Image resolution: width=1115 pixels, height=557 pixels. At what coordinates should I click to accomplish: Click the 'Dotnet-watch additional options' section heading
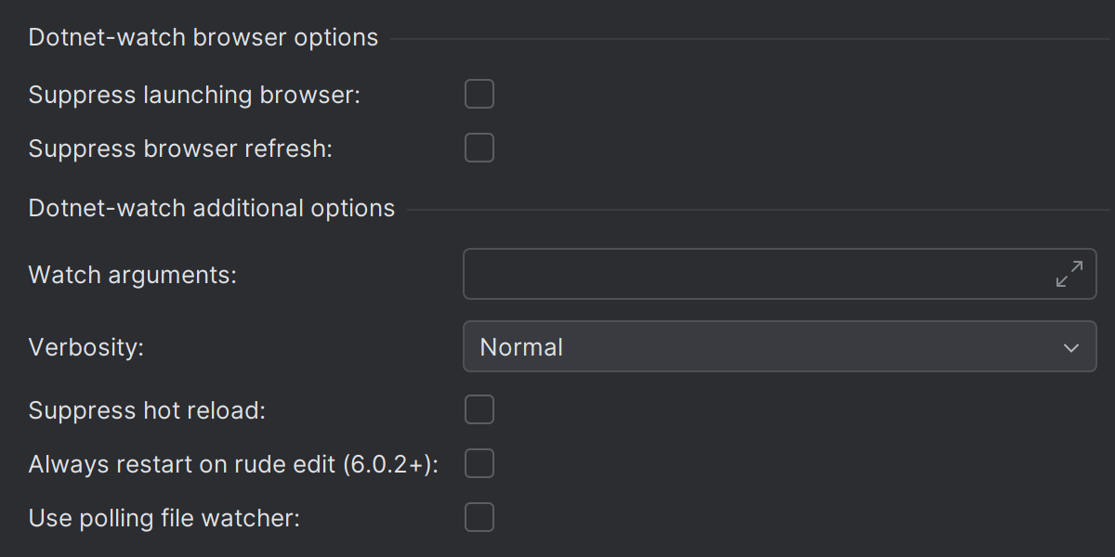pos(212,208)
